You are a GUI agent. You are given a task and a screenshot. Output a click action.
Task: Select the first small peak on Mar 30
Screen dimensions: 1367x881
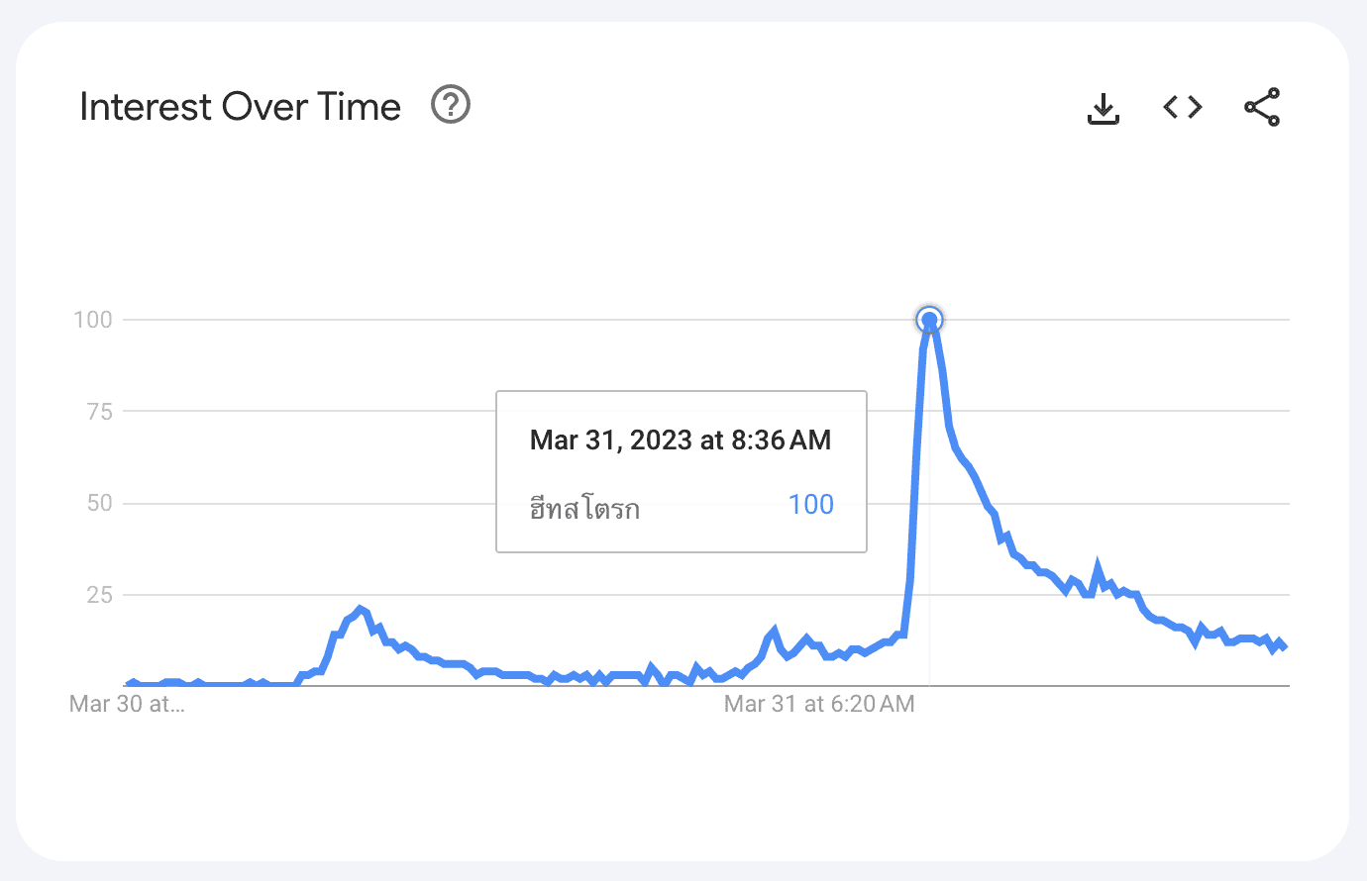(360, 609)
